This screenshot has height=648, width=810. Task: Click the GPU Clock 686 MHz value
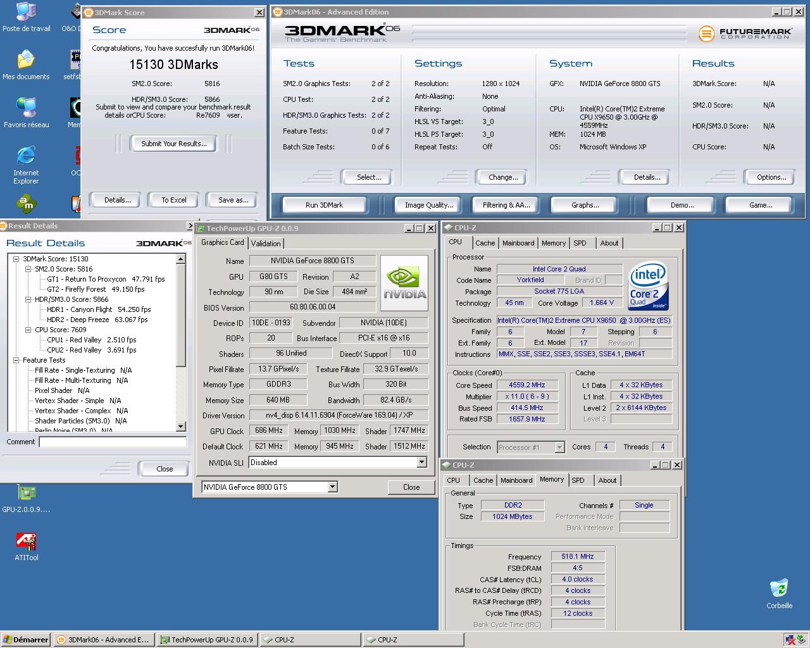pyautogui.click(x=269, y=430)
